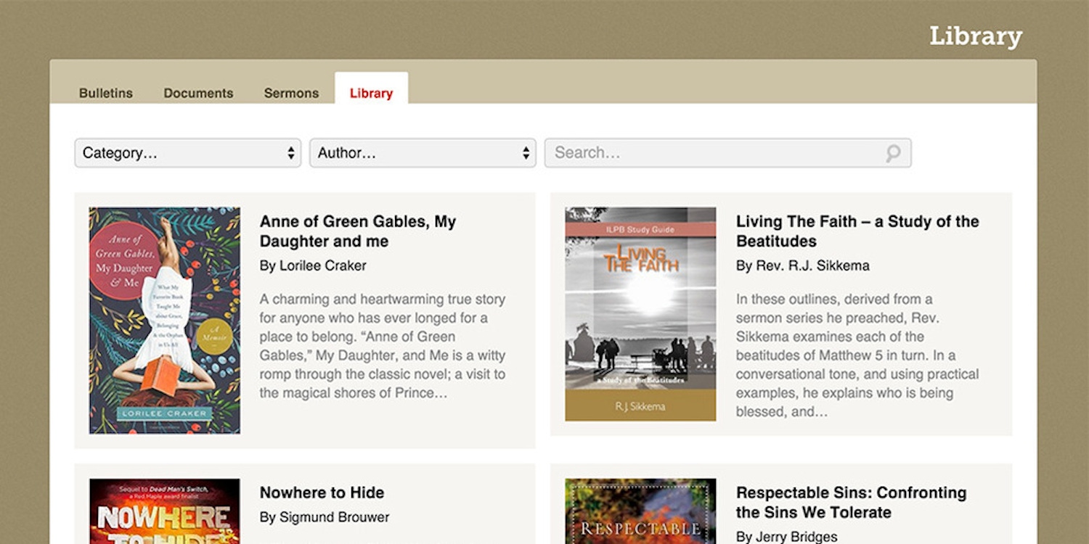Click the By Lorilee Craker author line

313,265
